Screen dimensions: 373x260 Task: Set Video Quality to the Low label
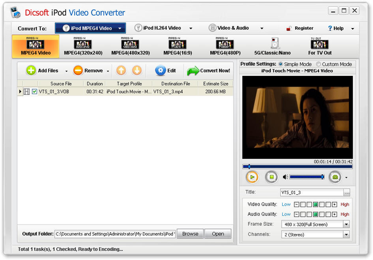point(286,204)
